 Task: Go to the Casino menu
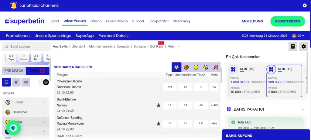[x=96, y=21]
